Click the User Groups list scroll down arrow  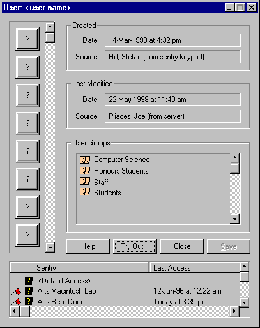tap(235, 219)
